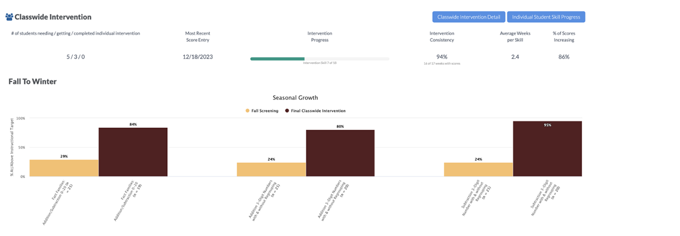Click the 84% data label

[x=133, y=124]
